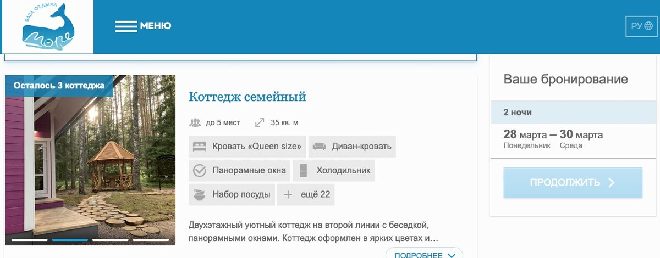
Task: Click the Холодильник amenity label
Action: (x=343, y=171)
